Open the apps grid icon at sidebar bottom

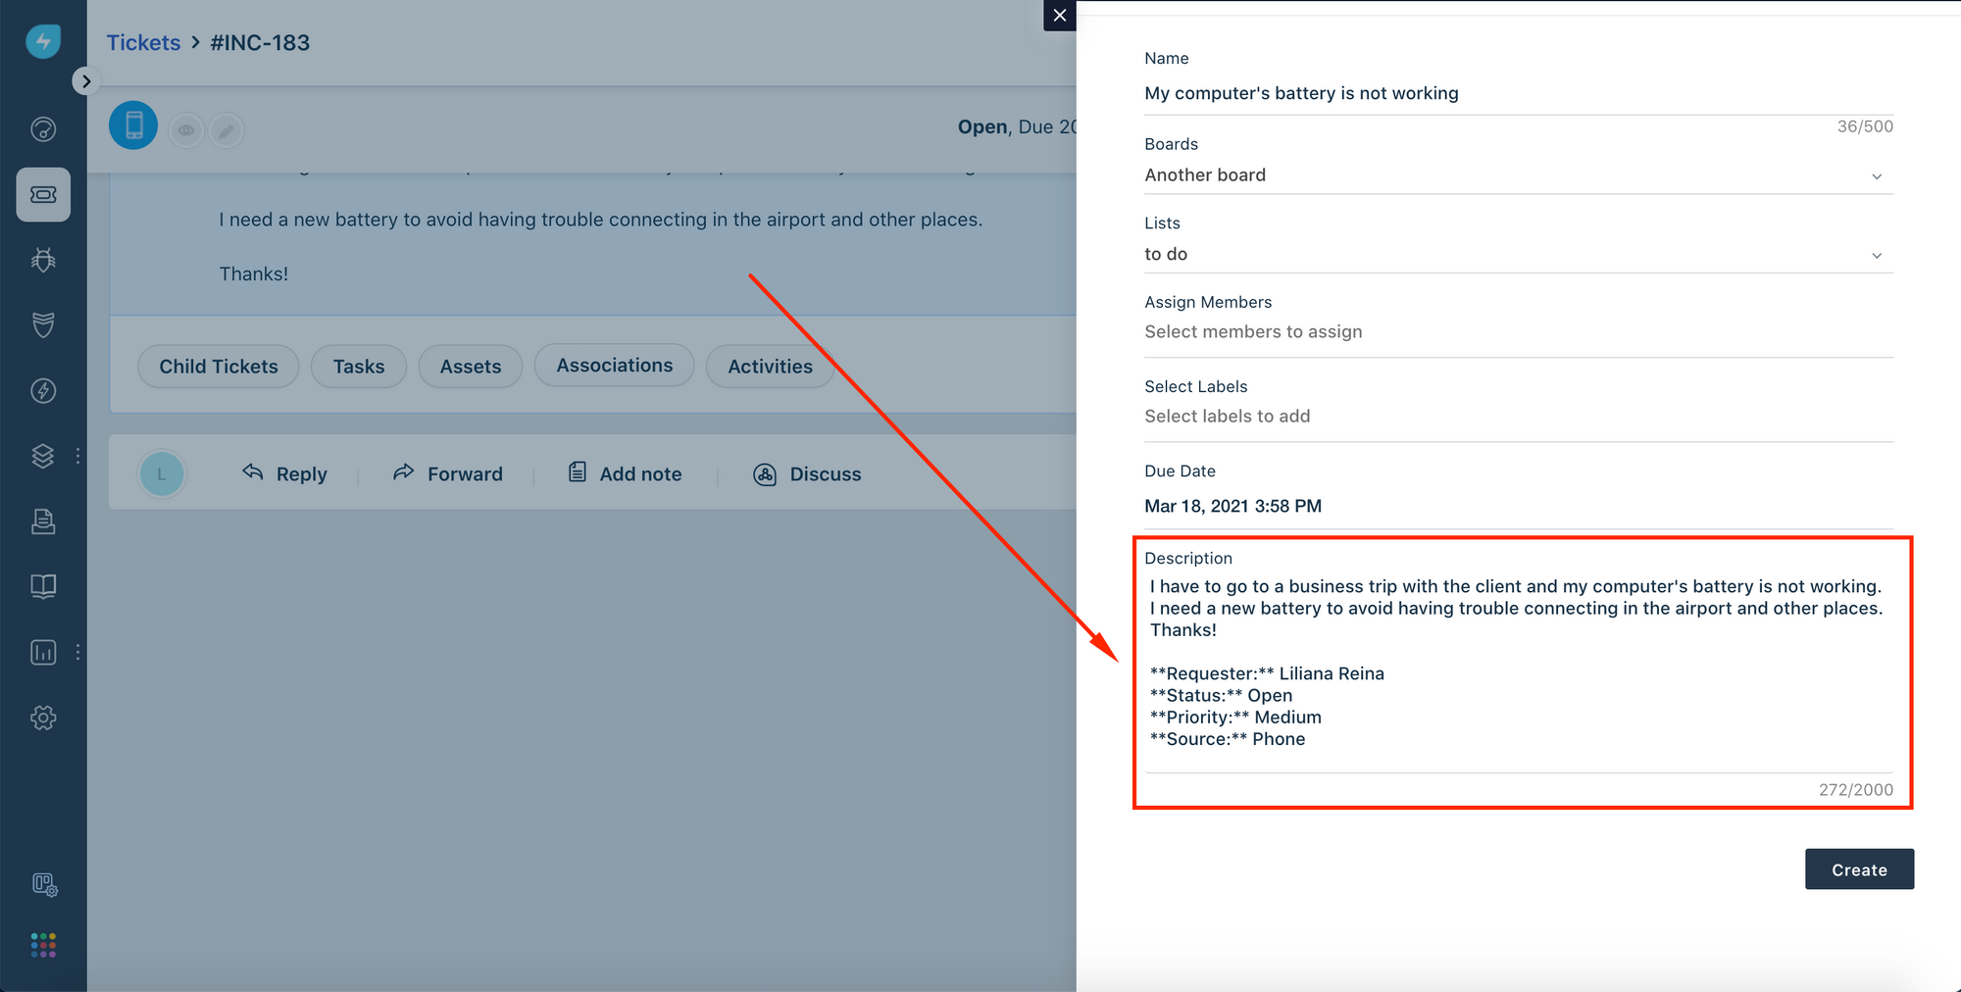(x=43, y=944)
